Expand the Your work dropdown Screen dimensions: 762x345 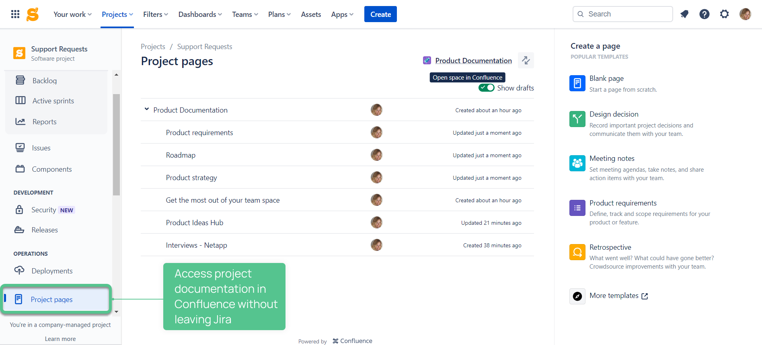click(x=72, y=14)
